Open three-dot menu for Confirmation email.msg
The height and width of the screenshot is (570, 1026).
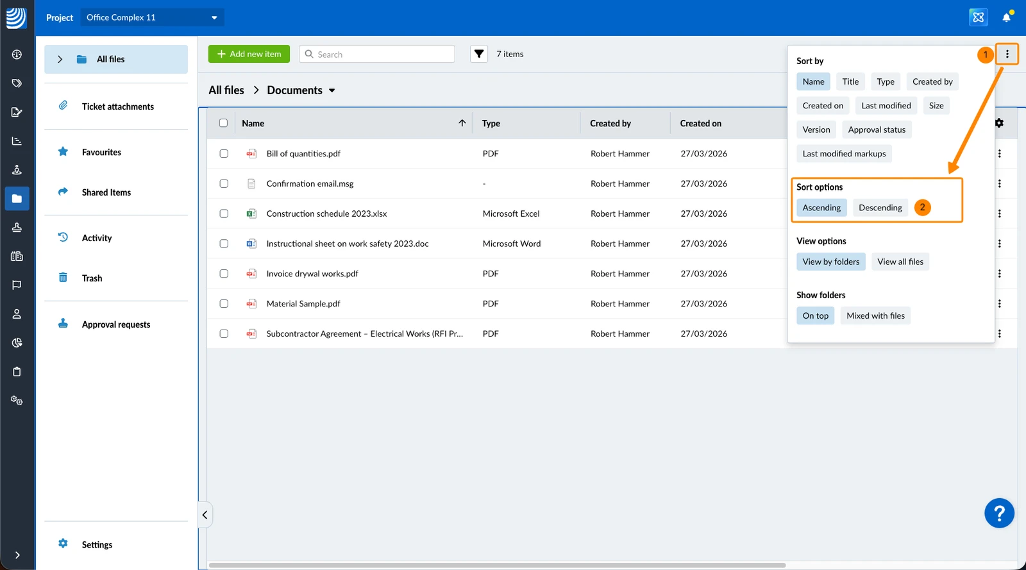point(1000,183)
